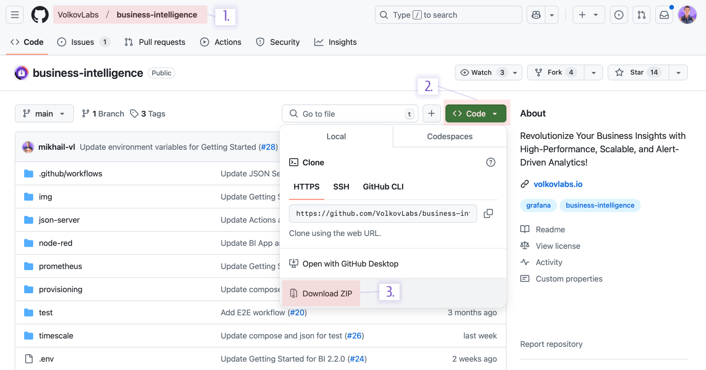Click the prometheus folder icon
706x370 pixels.
click(29, 266)
